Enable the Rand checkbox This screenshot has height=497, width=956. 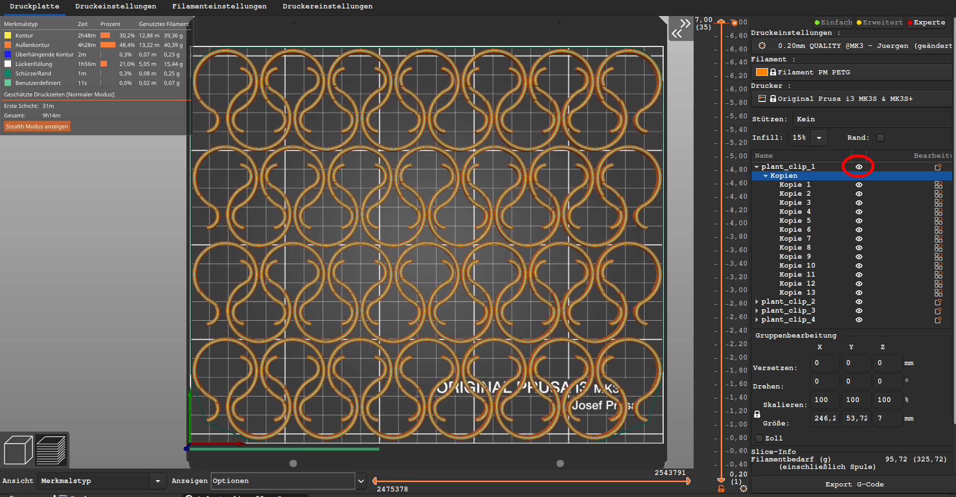pos(881,138)
